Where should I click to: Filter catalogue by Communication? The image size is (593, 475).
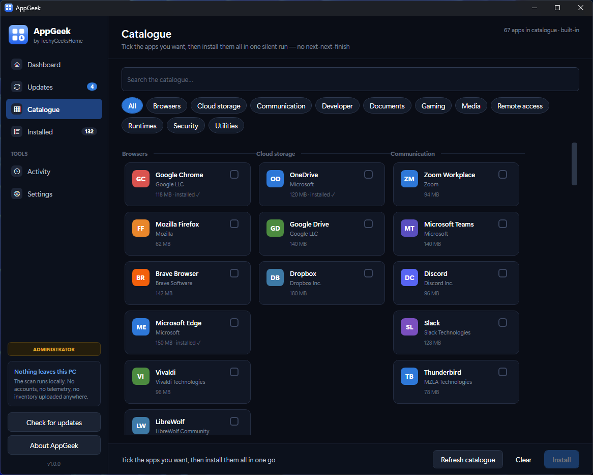point(281,106)
